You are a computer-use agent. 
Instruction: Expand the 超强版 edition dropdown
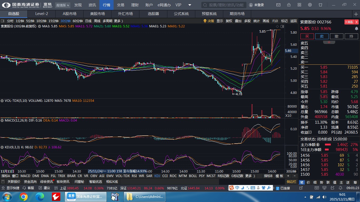click(63, 5)
